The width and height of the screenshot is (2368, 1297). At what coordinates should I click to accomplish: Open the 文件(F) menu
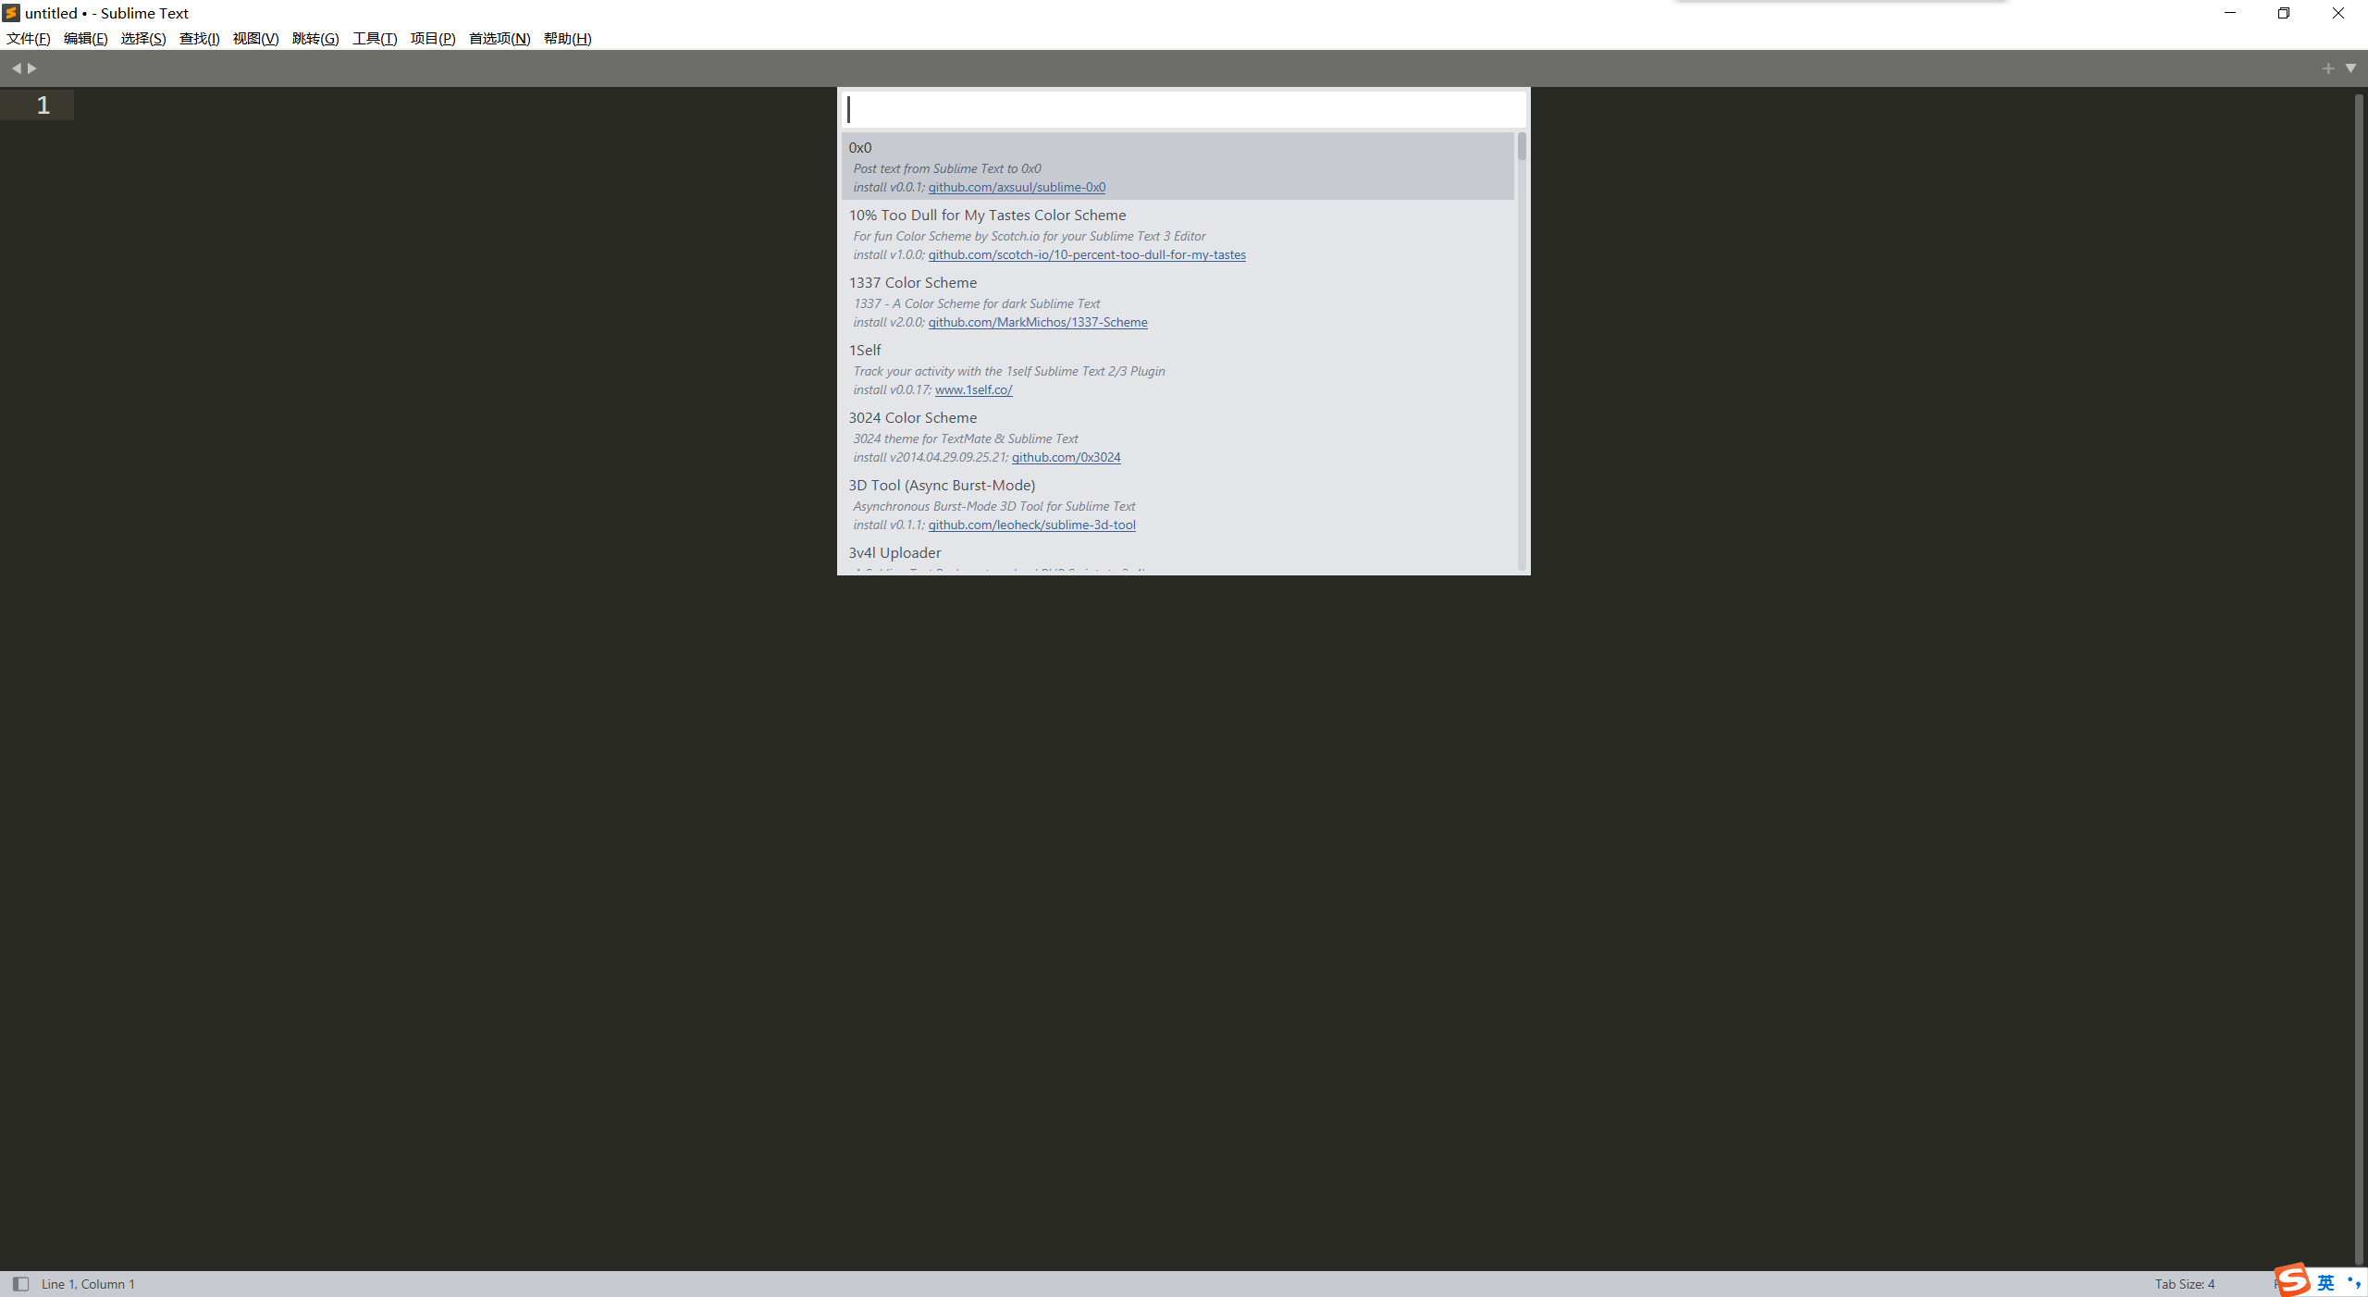[x=28, y=38]
